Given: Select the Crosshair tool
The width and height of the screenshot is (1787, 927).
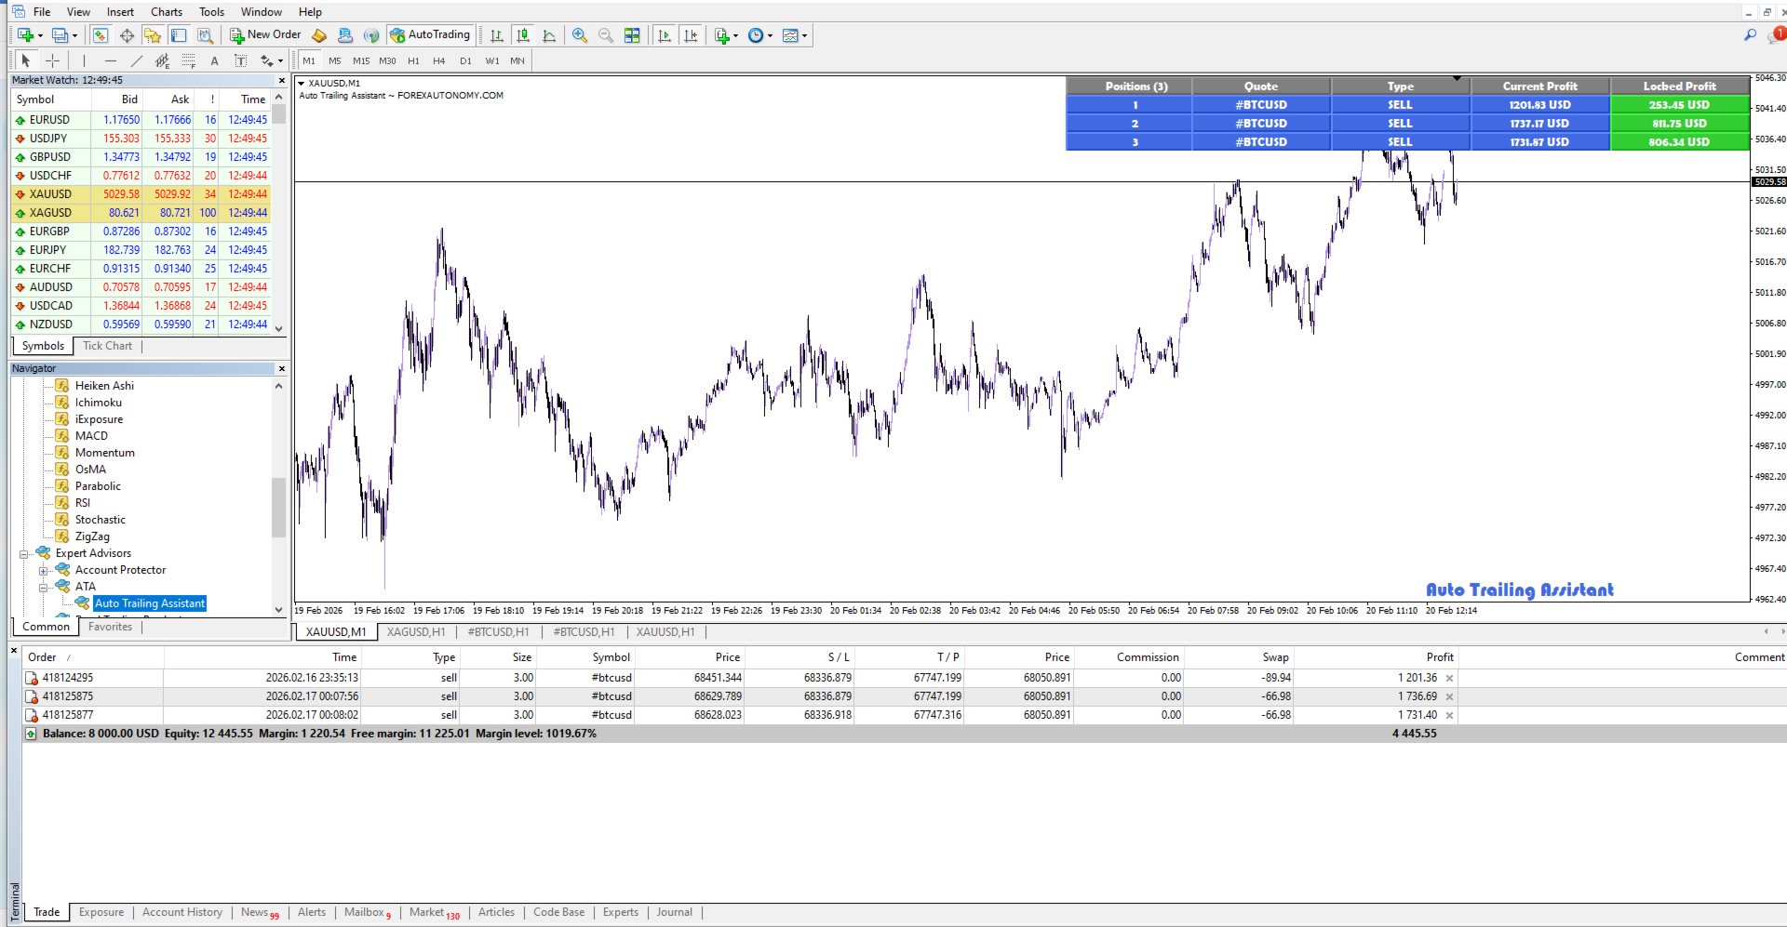Looking at the screenshot, I should (53, 60).
